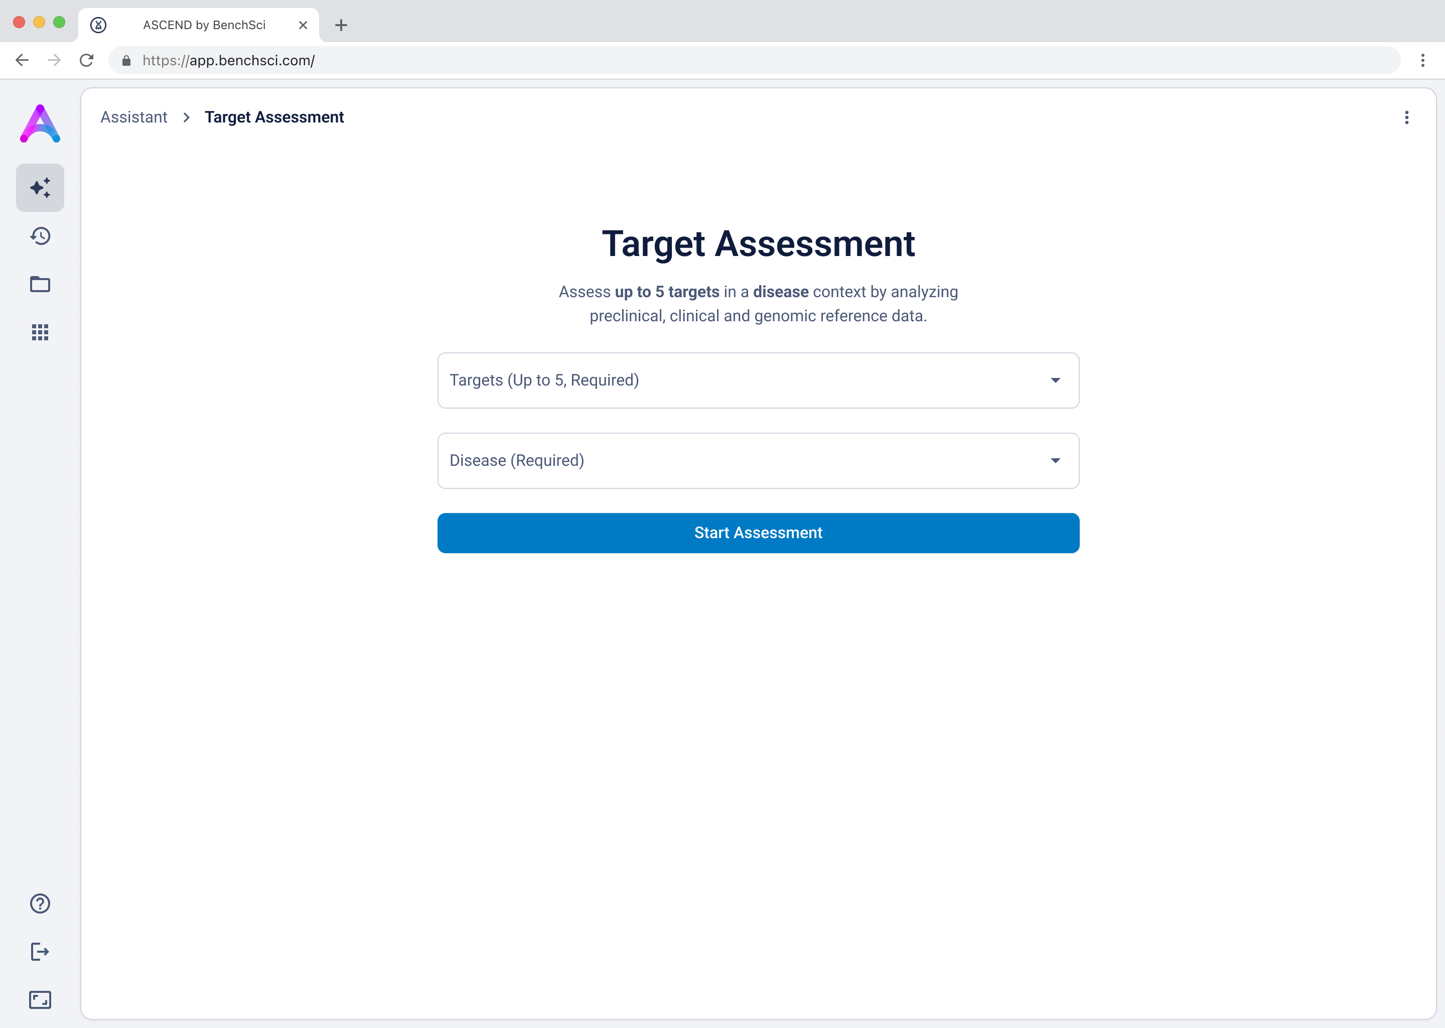Screen dimensions: 1445x1028
Task: Click the macOS green fullscreen button
Action: [60, 22]
